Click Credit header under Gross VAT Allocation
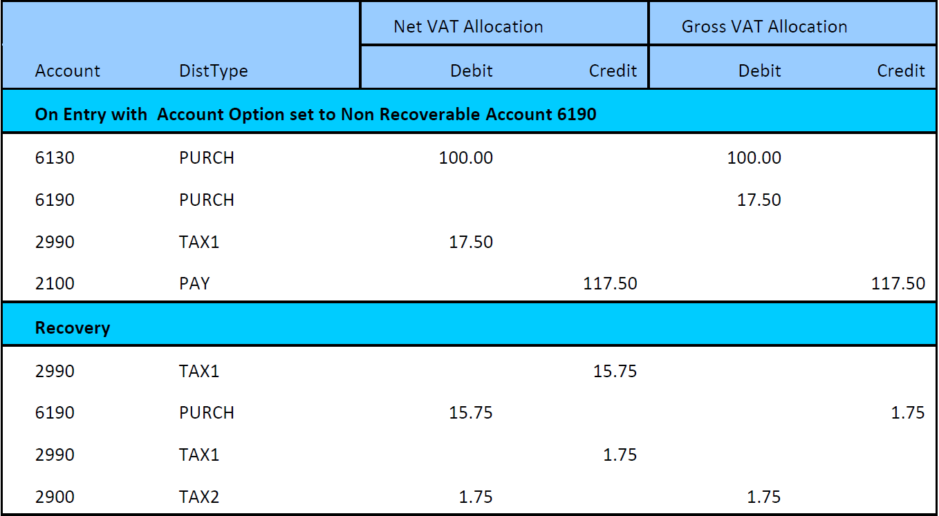This screenshot has width=939, height=516. tap(900, 70)
